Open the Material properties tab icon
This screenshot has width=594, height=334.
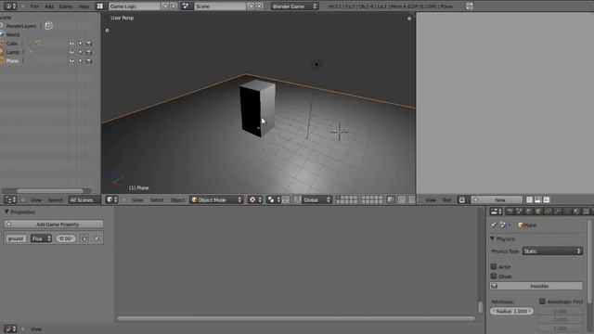pyautogui.click(x=576, y=212)
